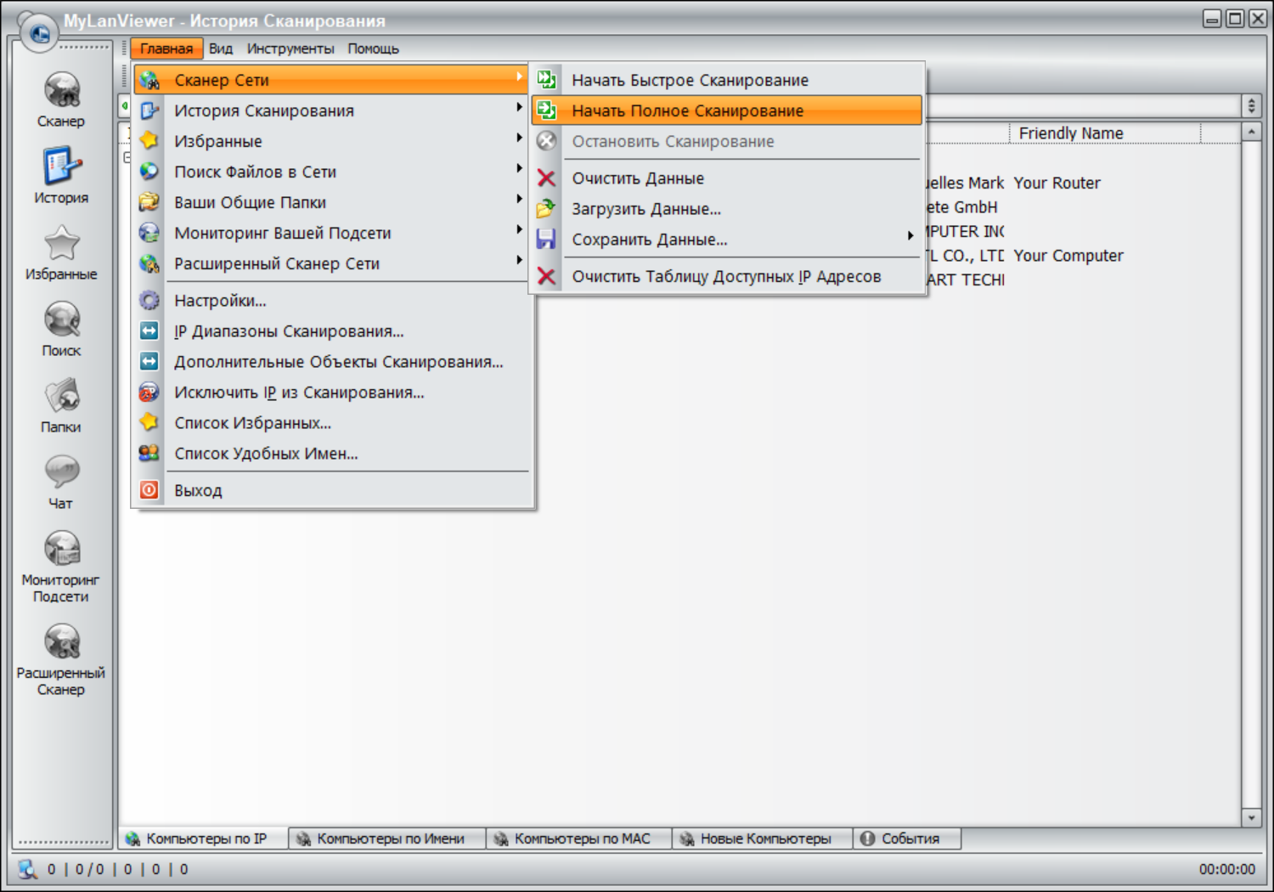The height and width of the screenshot is (892, 1274).
Task: Select Дополнительные Объекты Сканирования menu entry
Action: tap(333, 362)
